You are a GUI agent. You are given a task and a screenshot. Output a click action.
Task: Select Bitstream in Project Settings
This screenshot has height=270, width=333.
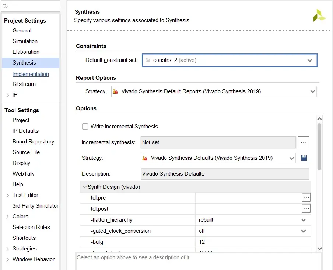(24, 84)
